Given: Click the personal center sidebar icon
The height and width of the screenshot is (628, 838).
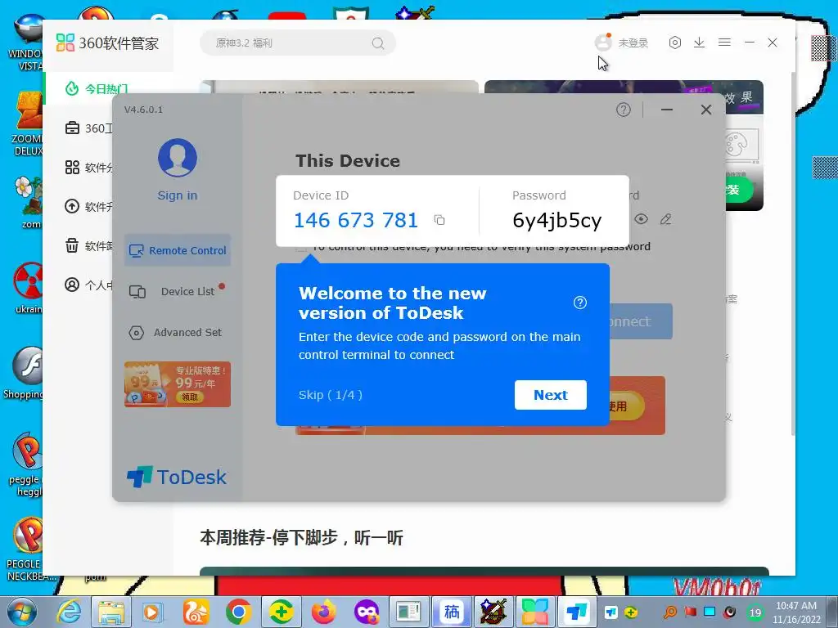Looking at the screenshot, I should tap(72, 285).
